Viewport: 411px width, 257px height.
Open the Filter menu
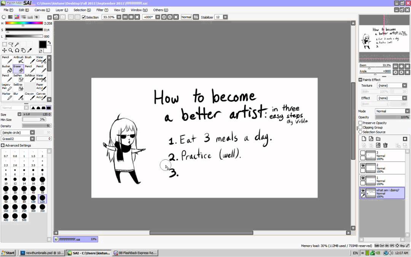coord(102,10)
